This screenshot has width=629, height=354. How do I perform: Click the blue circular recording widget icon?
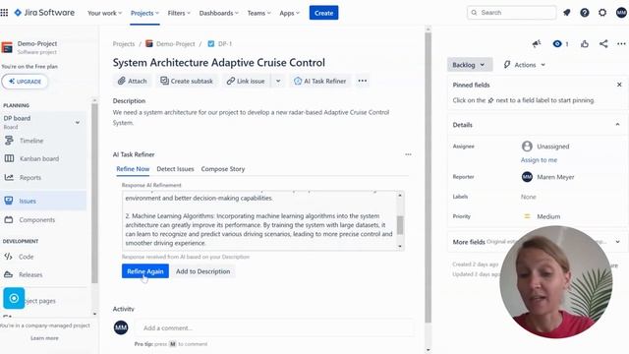pyautogui.click(x=14, y=298)
